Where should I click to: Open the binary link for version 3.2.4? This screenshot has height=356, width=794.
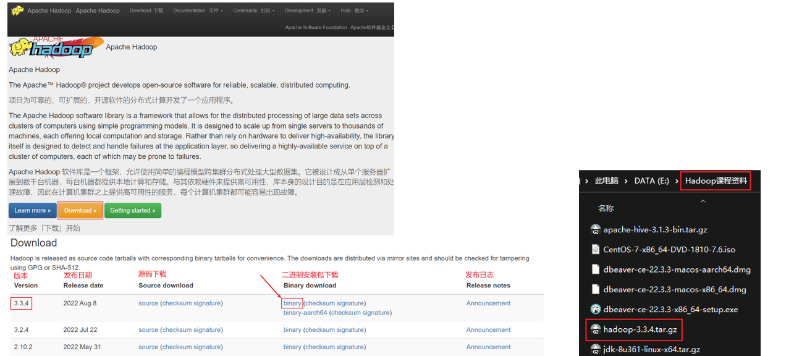292,330
